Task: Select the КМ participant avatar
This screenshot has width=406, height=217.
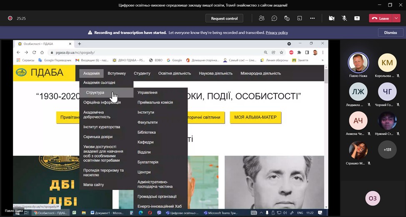Action: point(387,62)
